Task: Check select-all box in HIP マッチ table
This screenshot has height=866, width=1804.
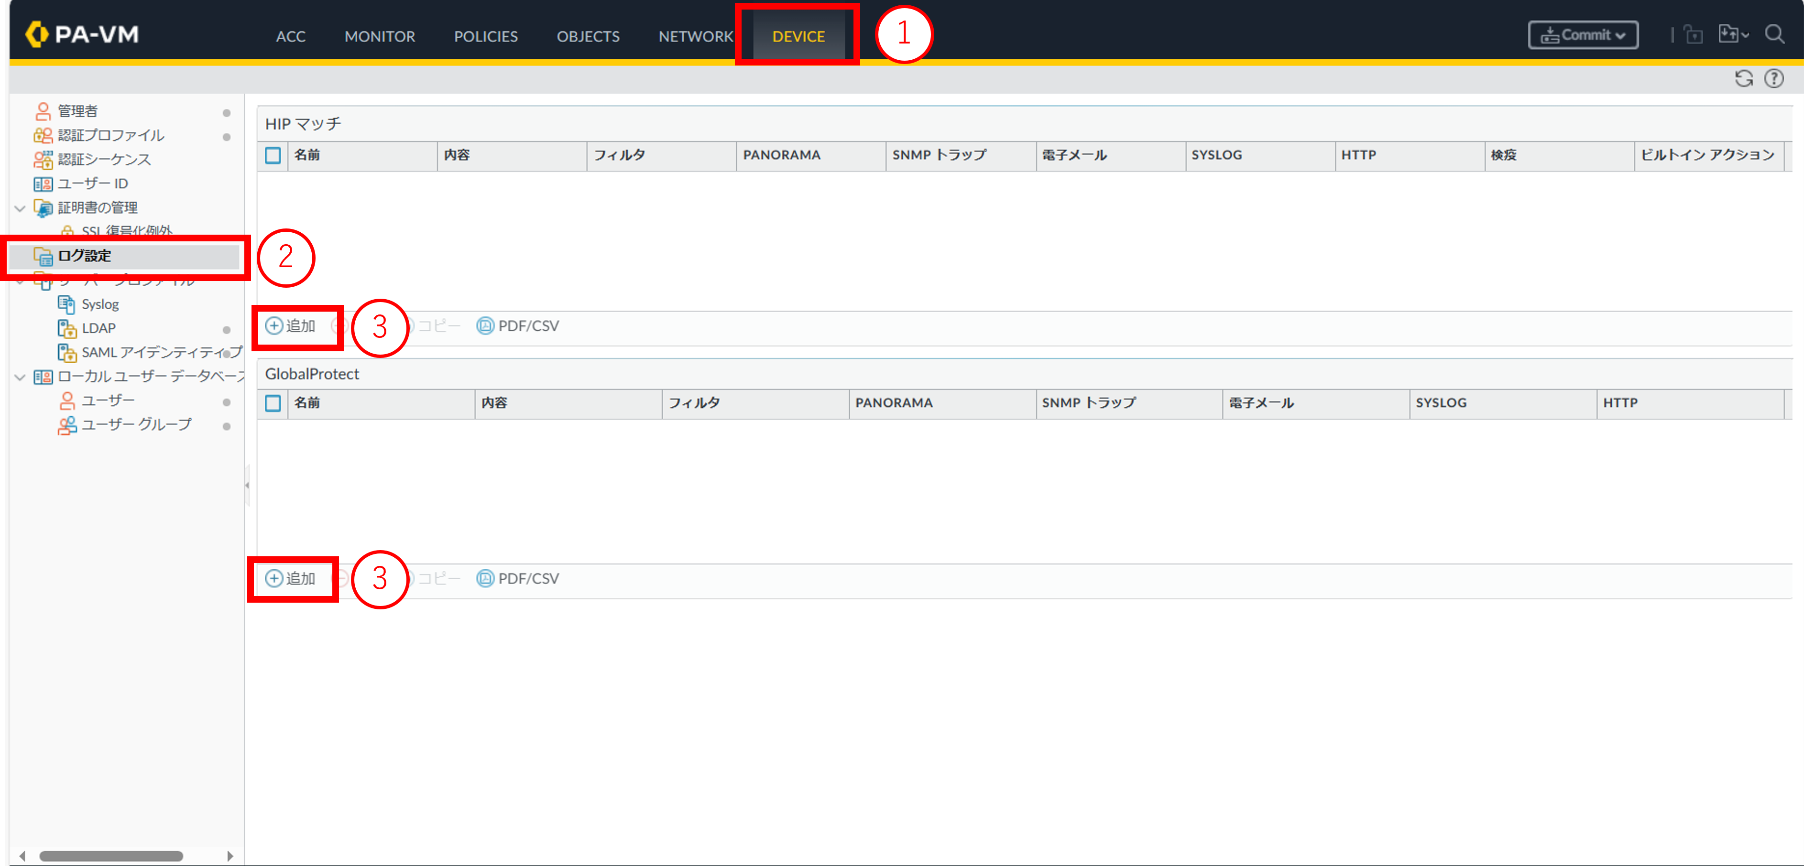Action: 273,155
